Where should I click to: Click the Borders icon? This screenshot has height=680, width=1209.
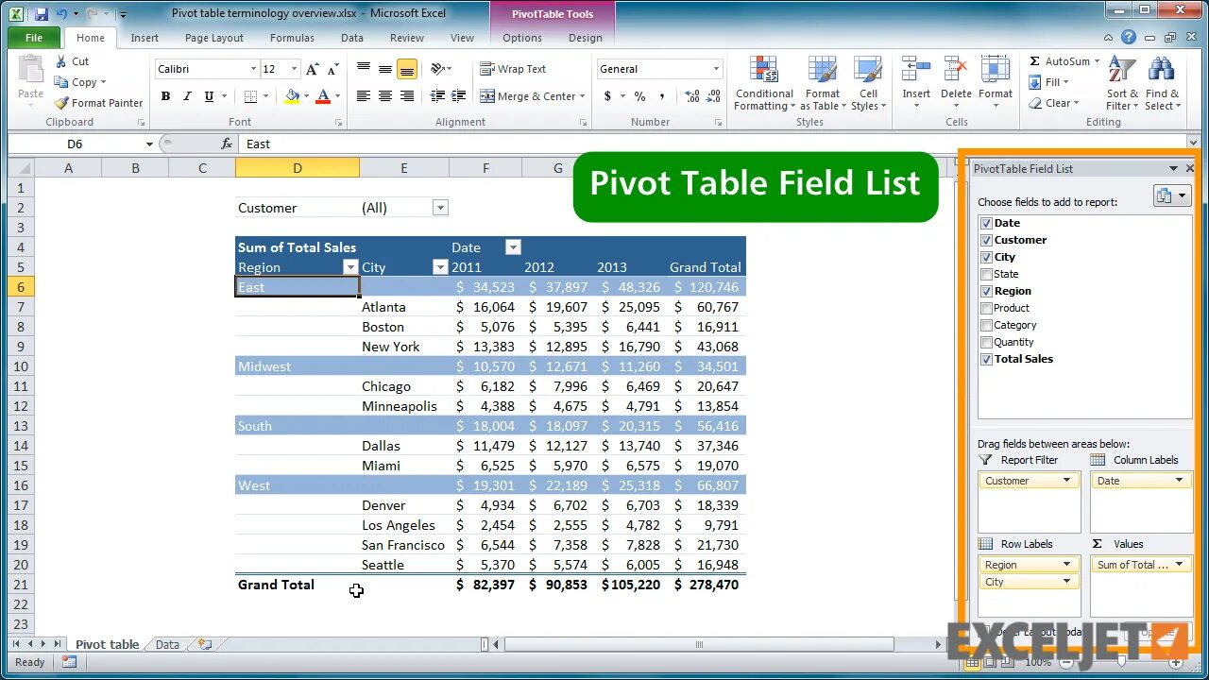(x=249, y=96)
